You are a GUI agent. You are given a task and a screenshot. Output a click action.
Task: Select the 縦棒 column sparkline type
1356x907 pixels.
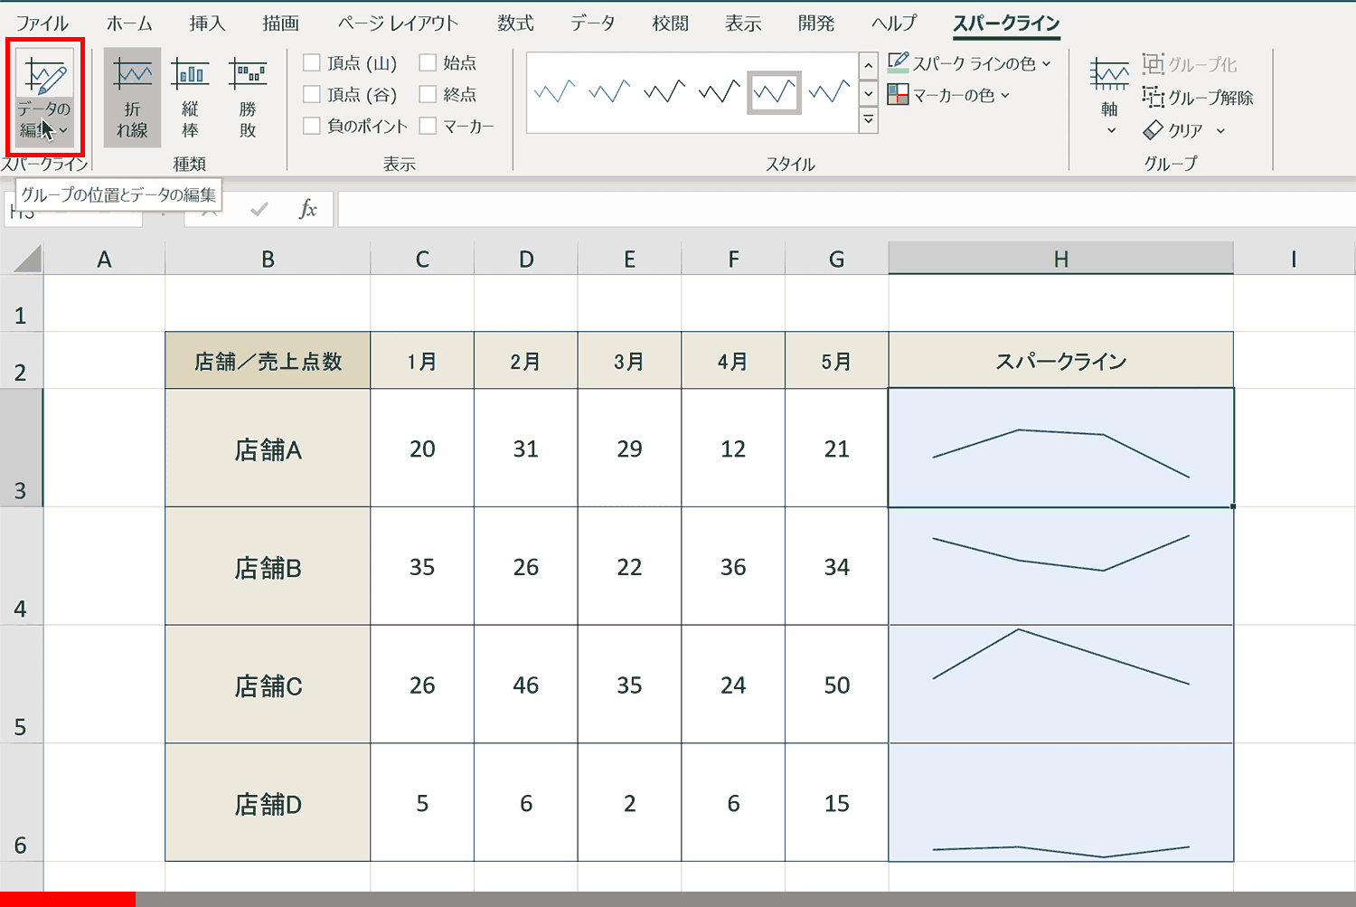coord(190,98)
